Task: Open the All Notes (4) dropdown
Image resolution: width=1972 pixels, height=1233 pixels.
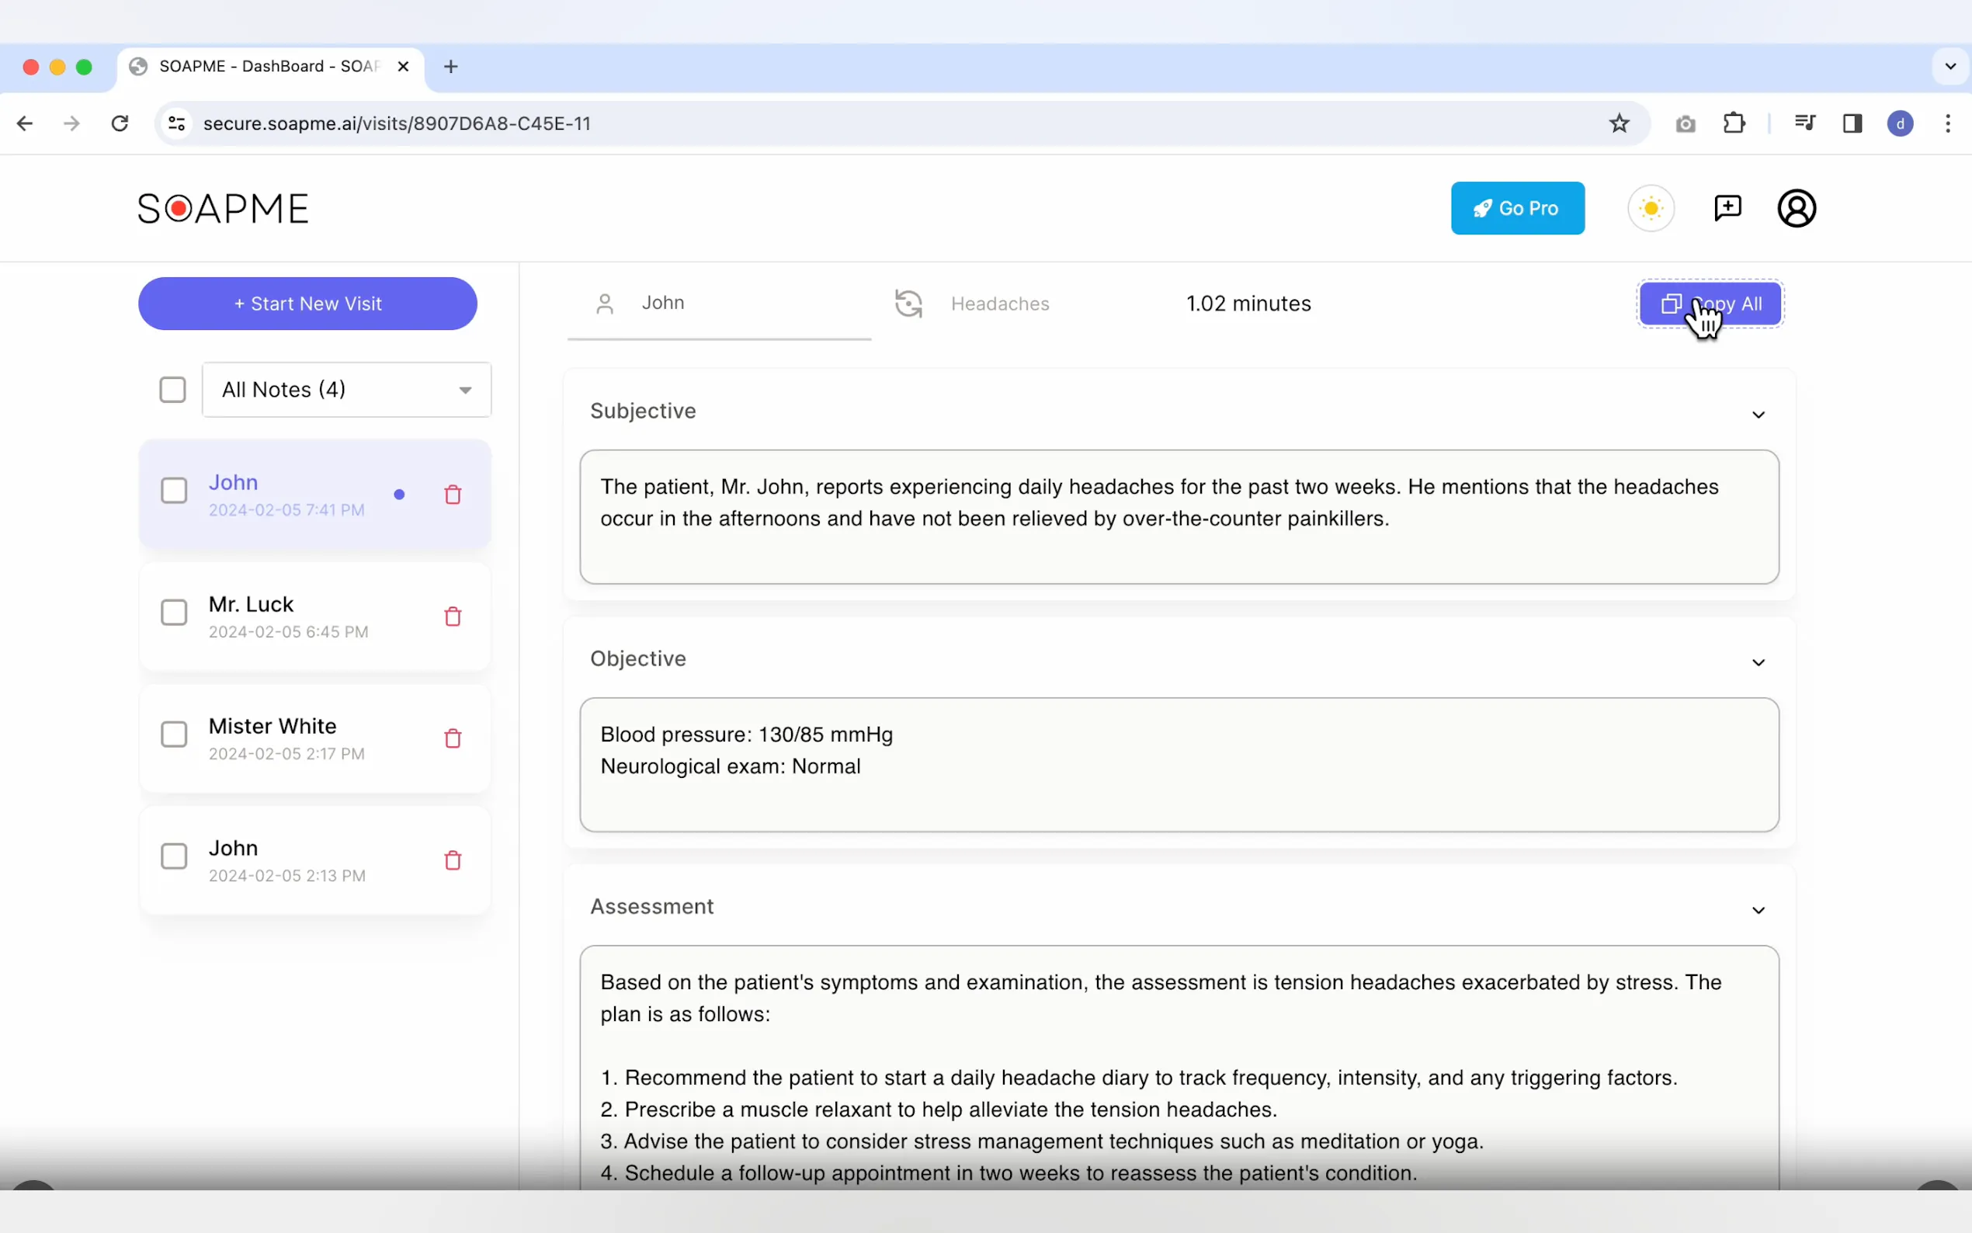Action: [x=346, y=390]
